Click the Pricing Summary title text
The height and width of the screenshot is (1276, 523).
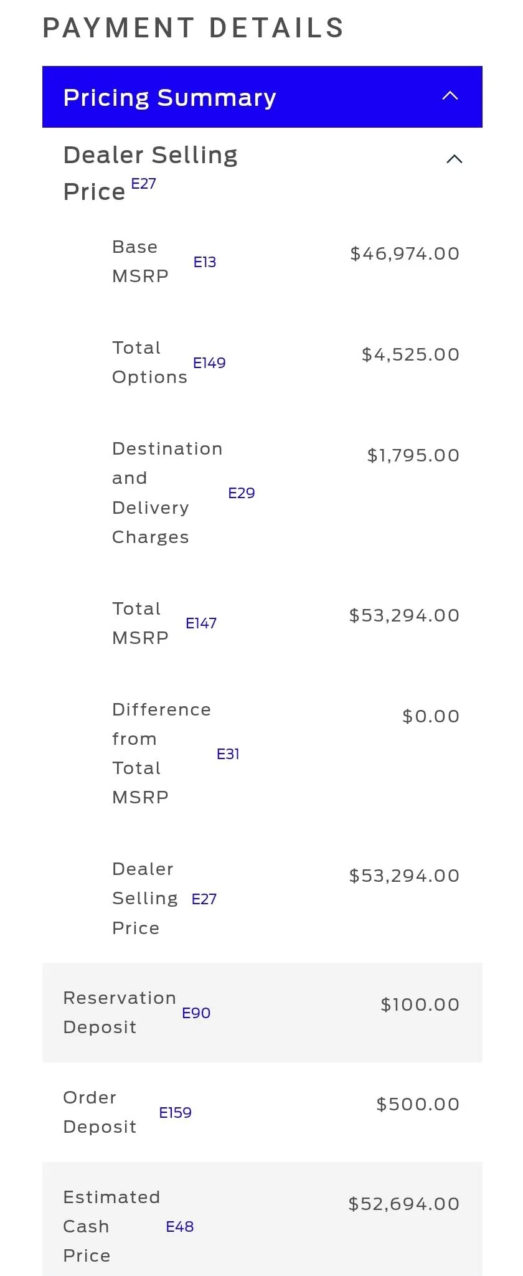[x=169, y=98]
